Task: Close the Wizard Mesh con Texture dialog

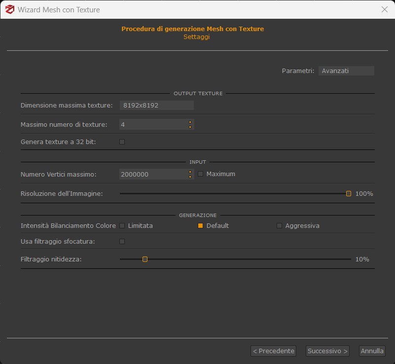Action: [x=385, y=9]
